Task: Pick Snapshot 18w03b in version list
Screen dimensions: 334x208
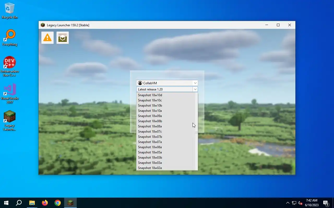Action: pos(166,158)
